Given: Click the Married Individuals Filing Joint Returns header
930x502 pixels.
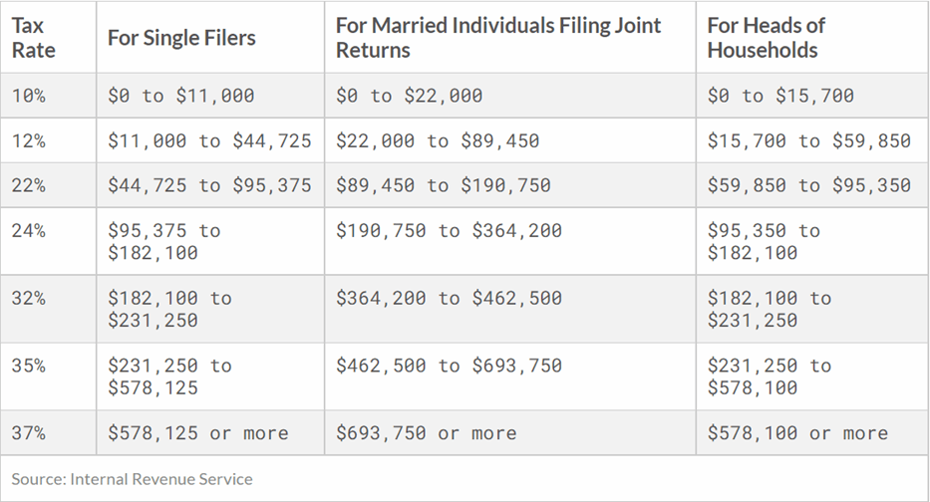Looking at the screenshot, I should click(497, 38).
